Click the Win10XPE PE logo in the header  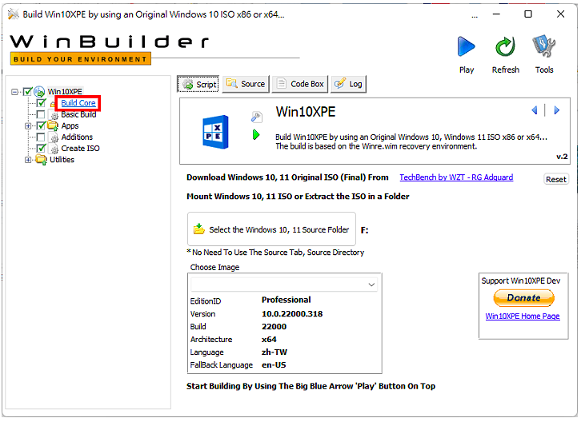pyautogui.click(x=215, y=132)
